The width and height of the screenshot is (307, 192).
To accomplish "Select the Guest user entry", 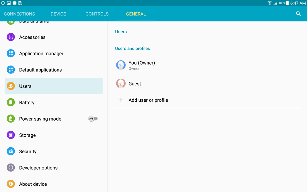I will pos(135,84).
